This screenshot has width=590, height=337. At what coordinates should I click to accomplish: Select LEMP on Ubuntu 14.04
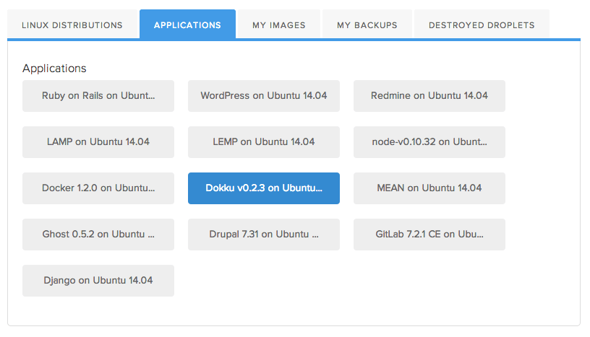[264, 141]
